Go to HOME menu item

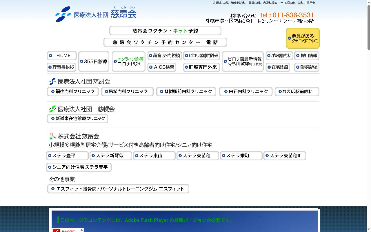point(62,56)
